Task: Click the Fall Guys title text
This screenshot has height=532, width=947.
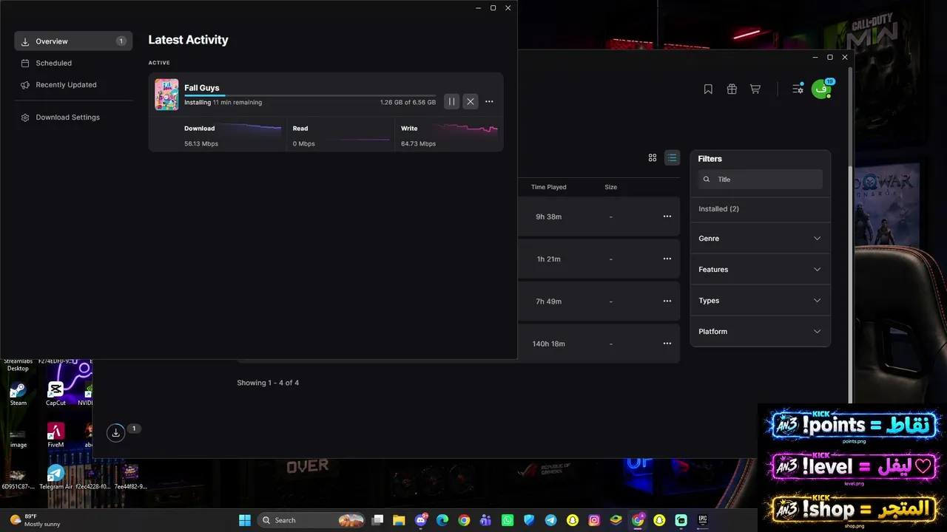Action: click(x=202, y=87)
